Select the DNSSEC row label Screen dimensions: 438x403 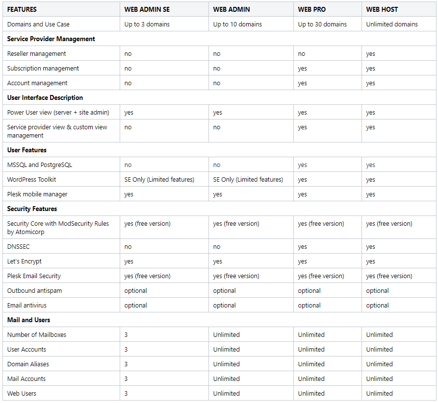19,246
